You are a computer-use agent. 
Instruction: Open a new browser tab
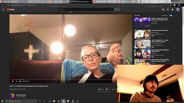(140, 1)
